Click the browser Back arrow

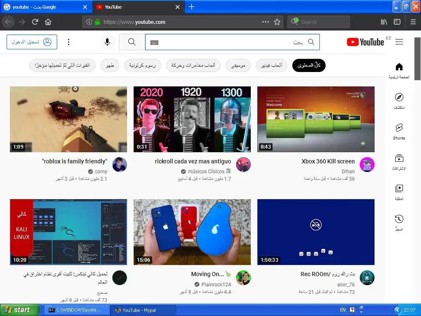[x=8, y=22]
